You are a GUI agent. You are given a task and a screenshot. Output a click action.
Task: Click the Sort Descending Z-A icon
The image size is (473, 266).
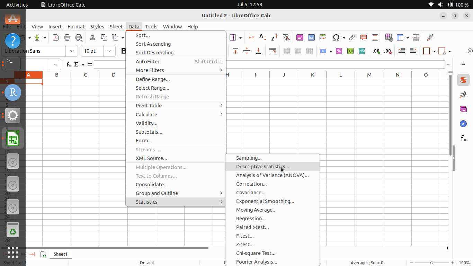pos(274,37)
